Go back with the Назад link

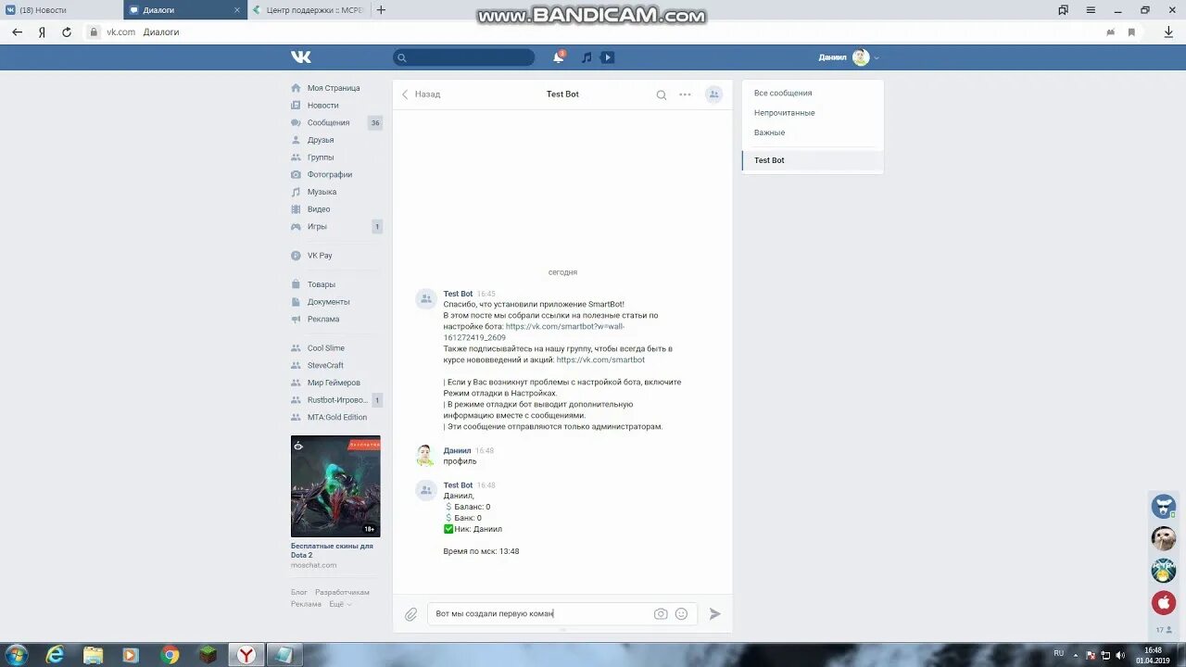pos(421,94)
